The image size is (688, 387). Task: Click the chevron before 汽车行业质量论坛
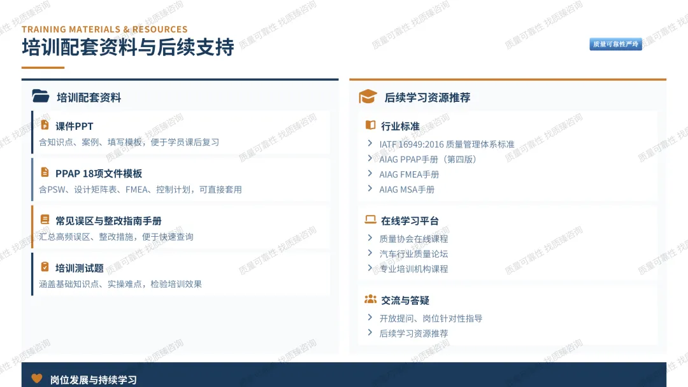point(370,253)
